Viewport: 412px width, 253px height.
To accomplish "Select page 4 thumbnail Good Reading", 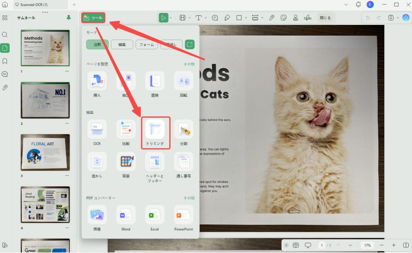I will (45, 204).
